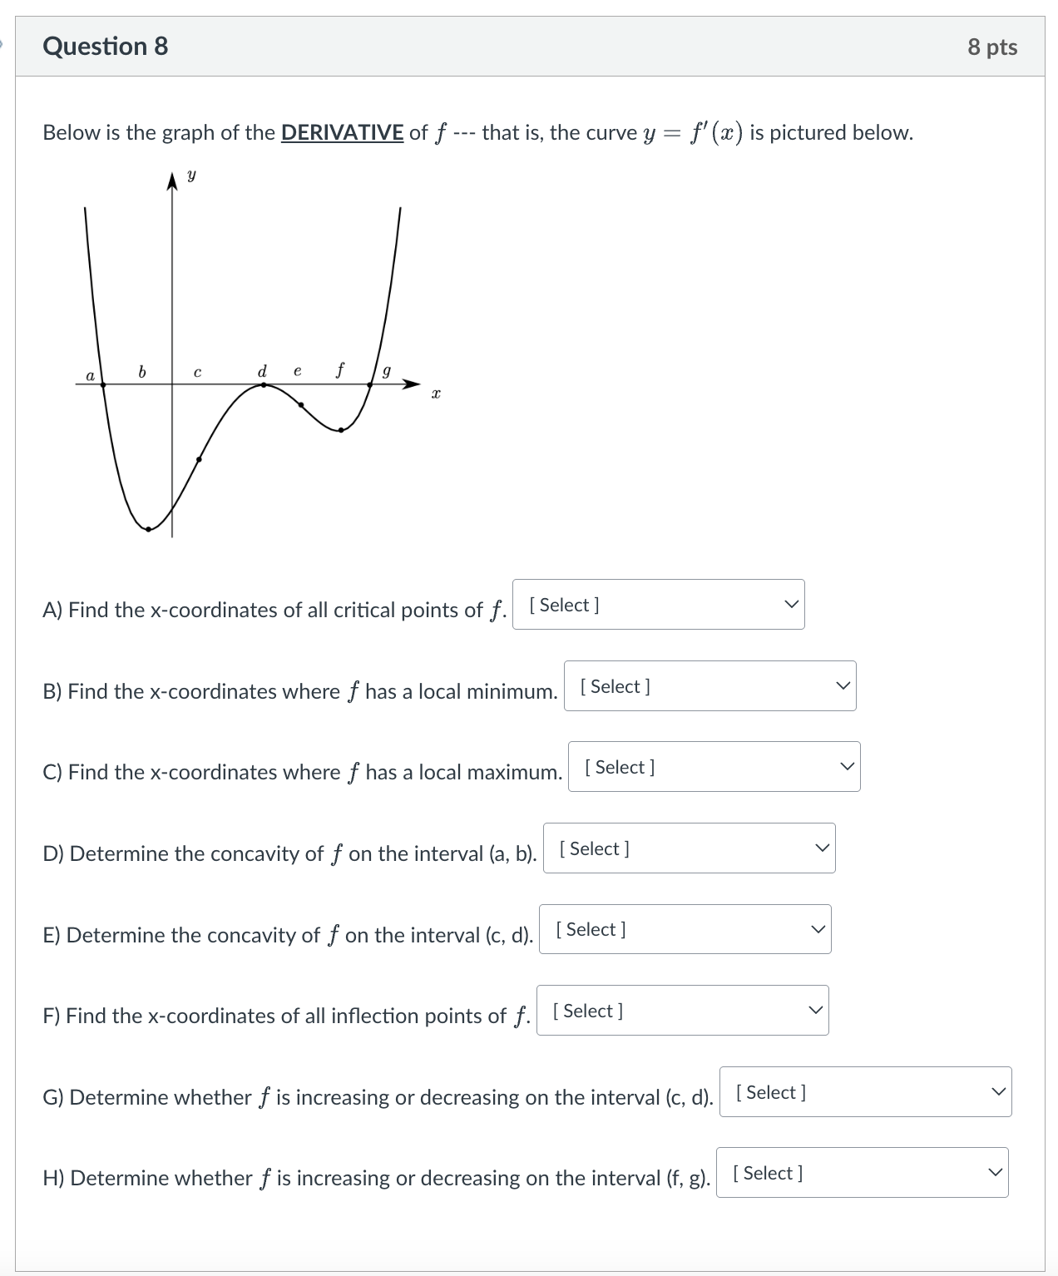Click the chevron icon in question D's selector
Viewport: 1058px width, 1276px height.
point(823,848)
